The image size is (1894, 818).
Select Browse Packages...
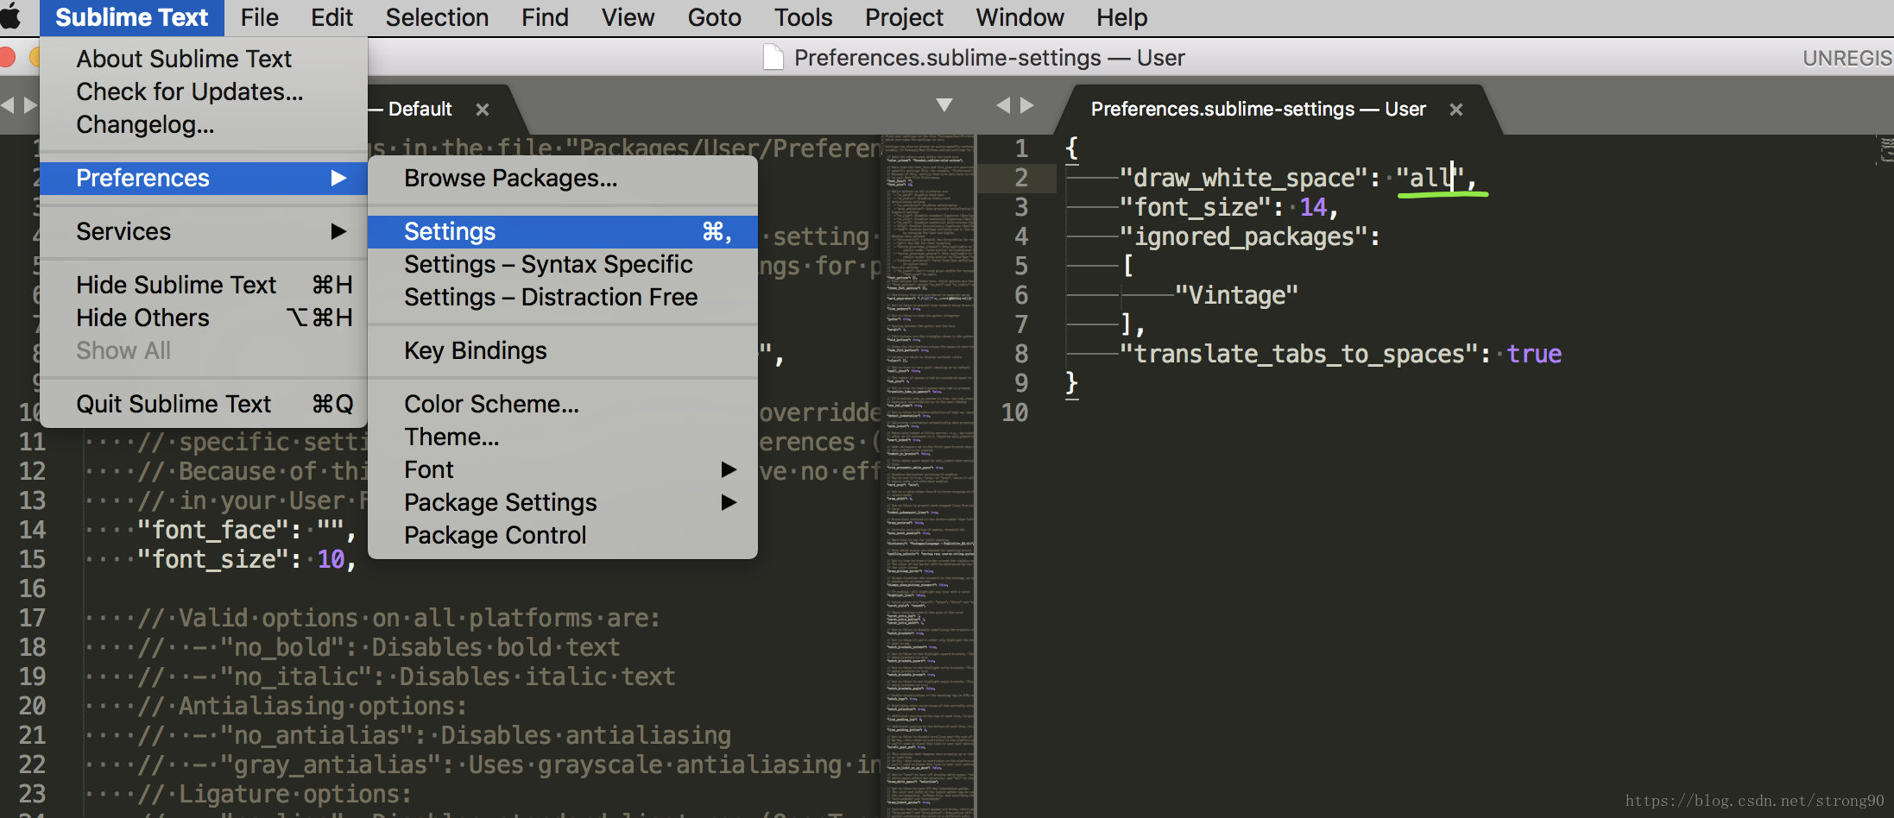pyautogui.click(x=563, y=178)
